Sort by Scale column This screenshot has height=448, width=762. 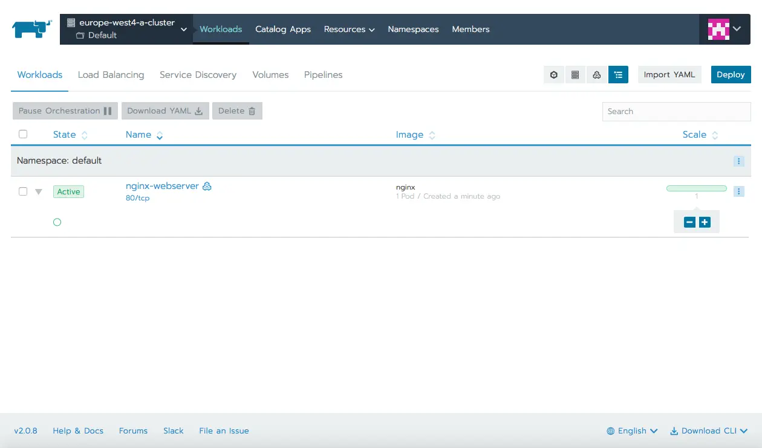[x=700, y=135]
